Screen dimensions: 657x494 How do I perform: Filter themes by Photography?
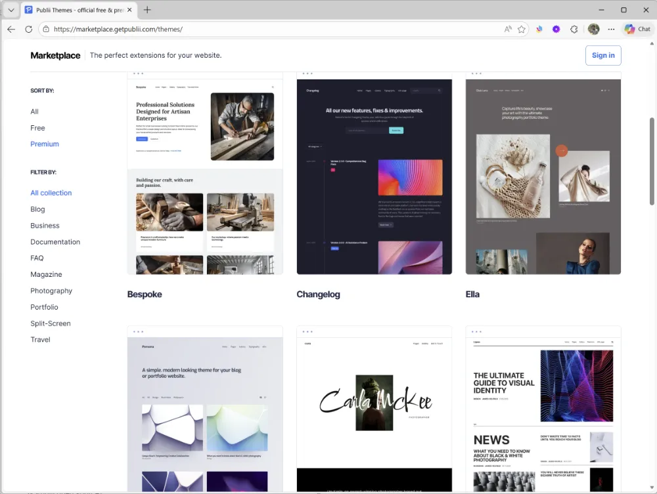coord(51,291)
